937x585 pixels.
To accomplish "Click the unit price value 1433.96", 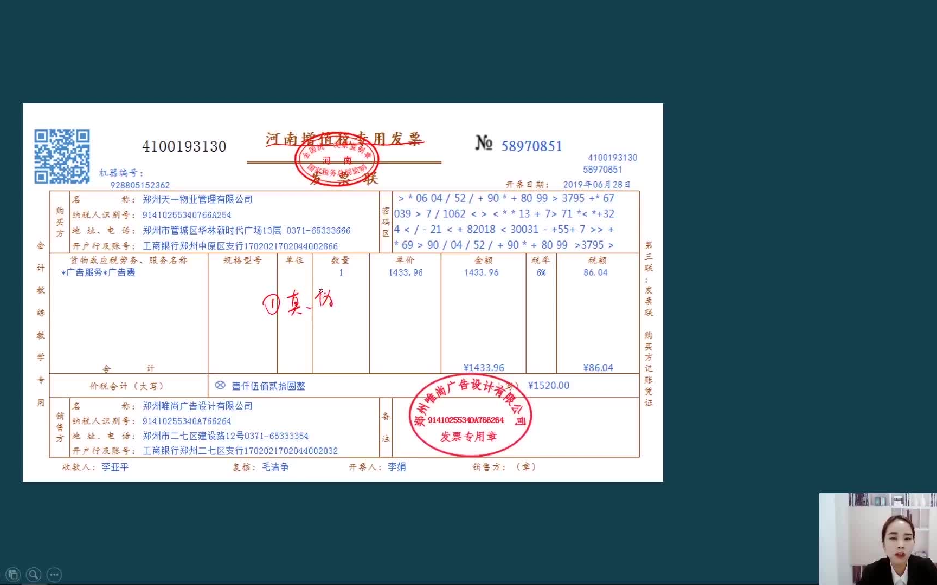I will 406,272.
